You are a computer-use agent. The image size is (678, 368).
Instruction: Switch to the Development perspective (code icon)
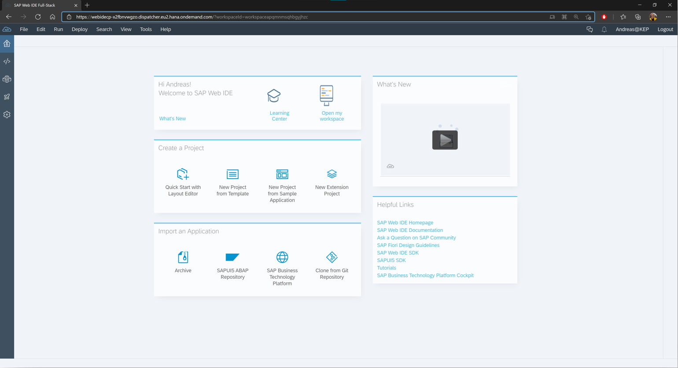[x=7, y=61]
